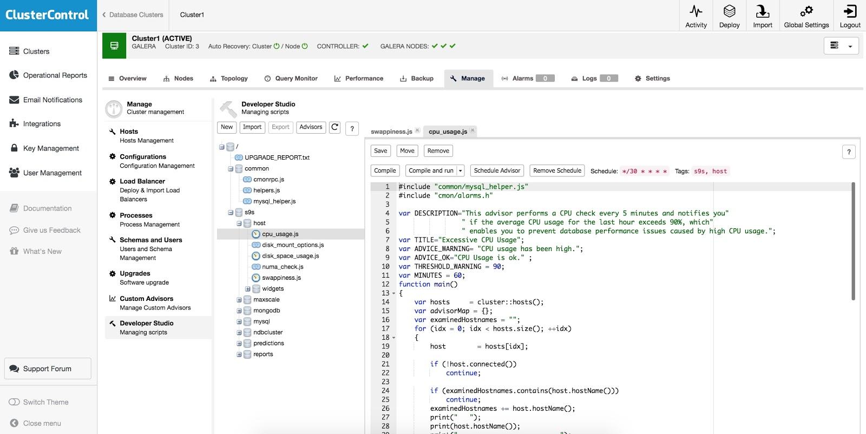This screenshot has width=866, height=434.
Task: Click Close menu
Action: (42, 423)
